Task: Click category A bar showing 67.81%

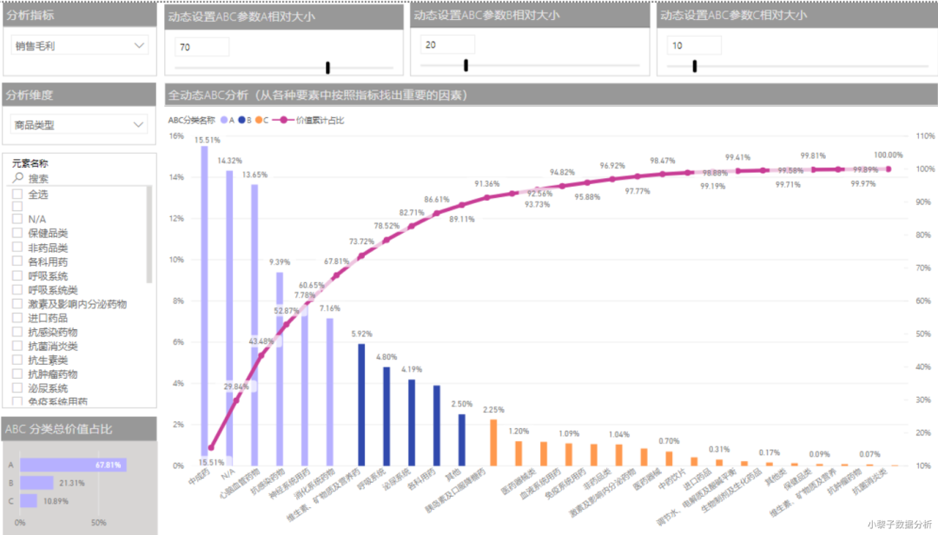Action: click(73, 465)
